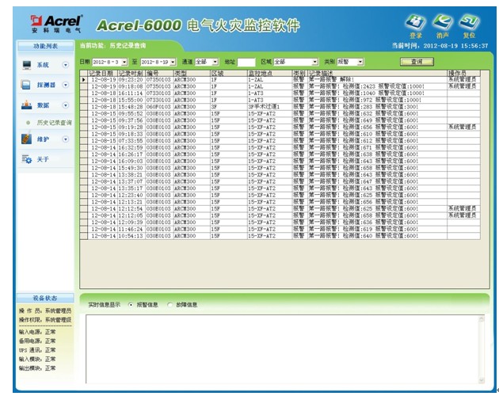Click the 复位 reset icon

[x=469, y=23]
